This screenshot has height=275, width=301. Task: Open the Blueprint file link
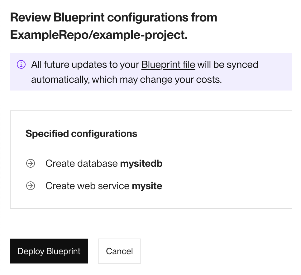click(168, 65)
